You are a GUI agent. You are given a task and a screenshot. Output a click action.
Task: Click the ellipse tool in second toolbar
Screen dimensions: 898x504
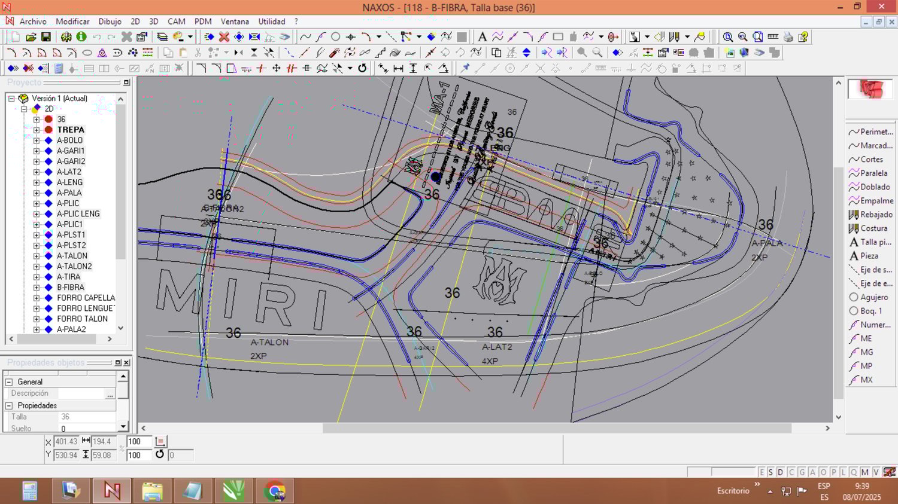[87, 53]
